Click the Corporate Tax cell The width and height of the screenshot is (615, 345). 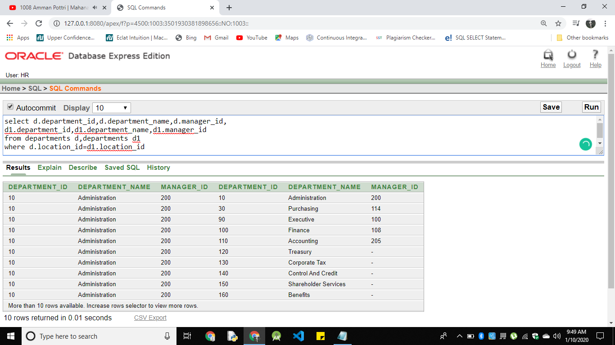point(307,262)
